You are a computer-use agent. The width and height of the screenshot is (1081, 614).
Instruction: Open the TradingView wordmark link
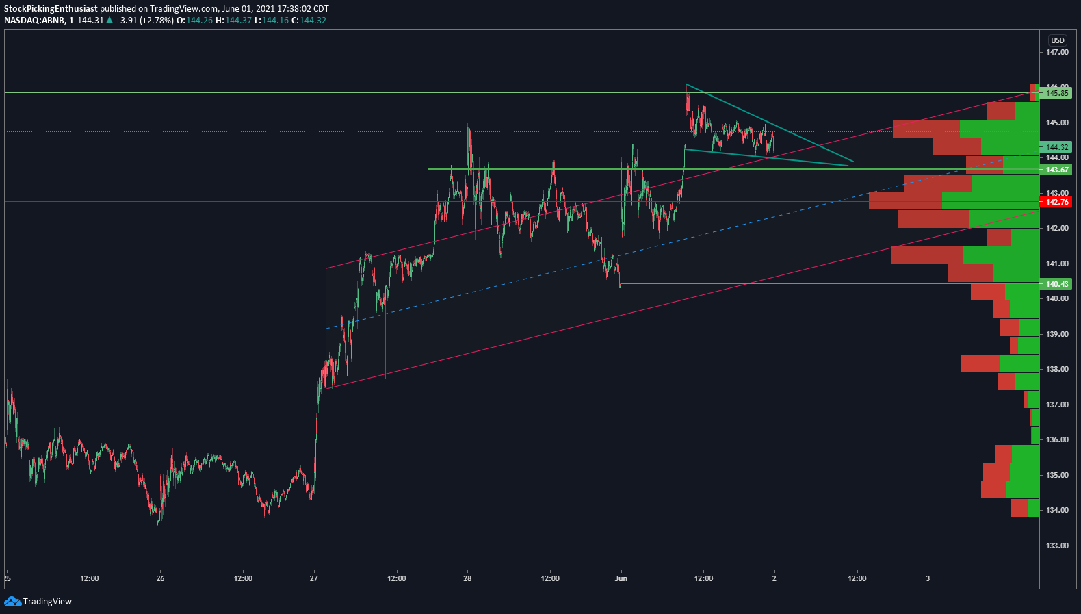pyautogui.click(x=47, y=602)
